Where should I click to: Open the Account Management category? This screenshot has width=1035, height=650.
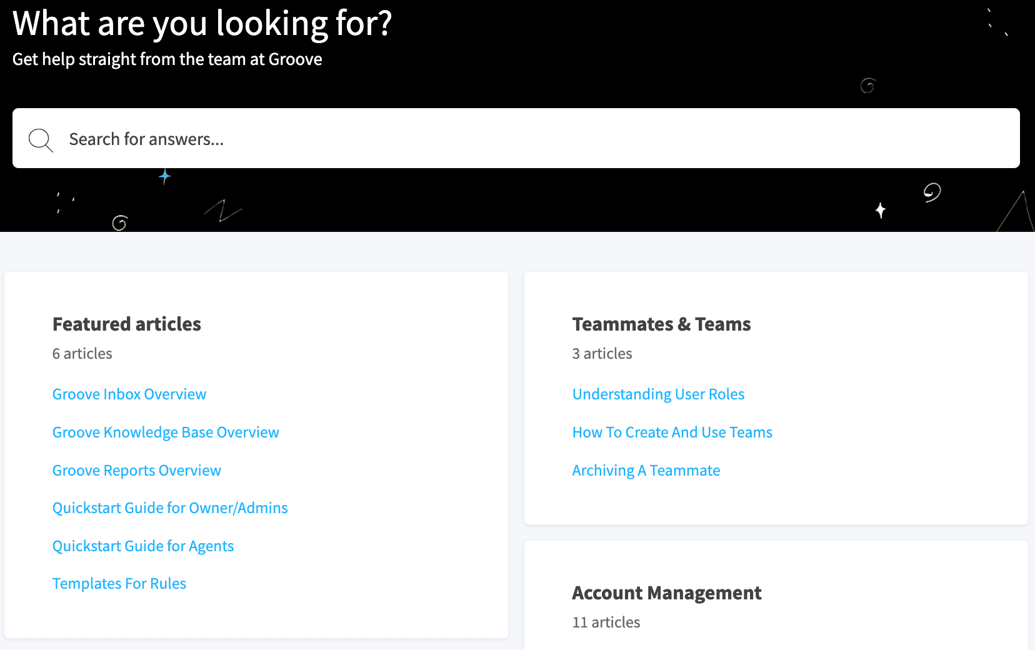click(667, 592)
